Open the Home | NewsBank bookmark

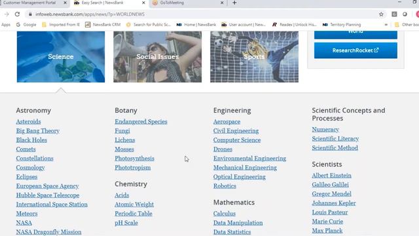click(x=196, y=25)
